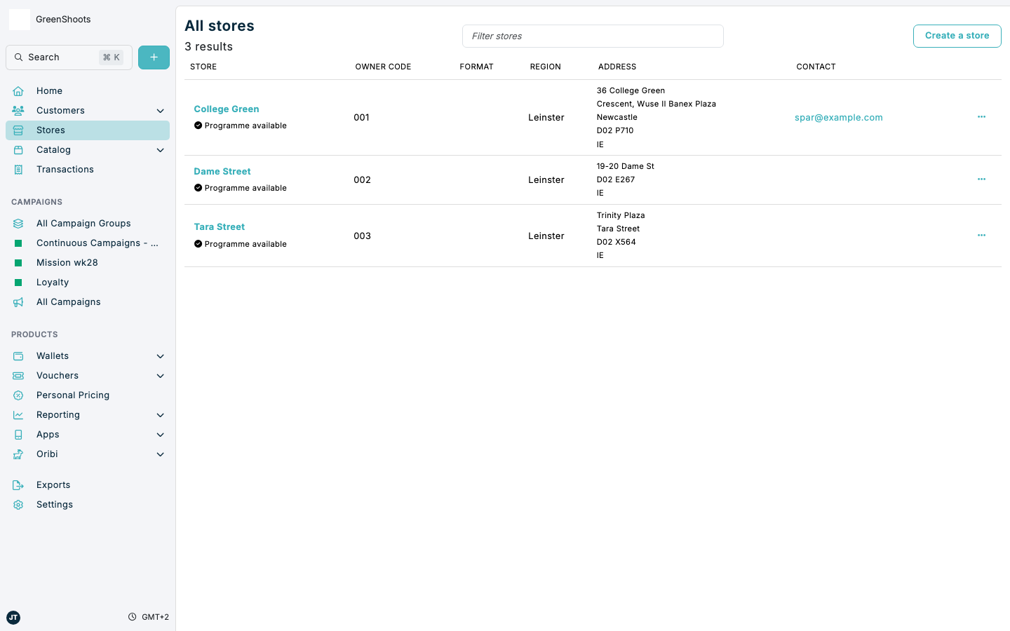Image resolution: width=1010 pixels, height=631 pixels.
Task: Select the All Campaigns megaphone icon
Action: coord(18,301)
